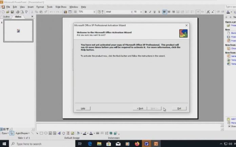The height and width of the screenshot is (147, 236).
Task: Select the Rectangle drawing tool
Action: click(41, 133)
